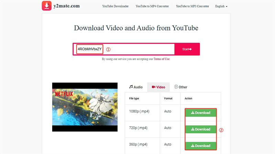The image size is (275, 154).
Task: Expand the English language dropdown
Action: coord(221,7)
